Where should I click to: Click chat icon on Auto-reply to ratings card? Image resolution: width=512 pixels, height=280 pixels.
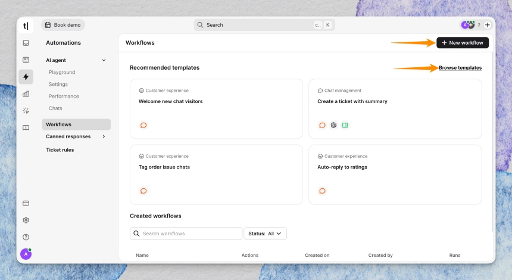pyautogui.click(x=322, y=191)
